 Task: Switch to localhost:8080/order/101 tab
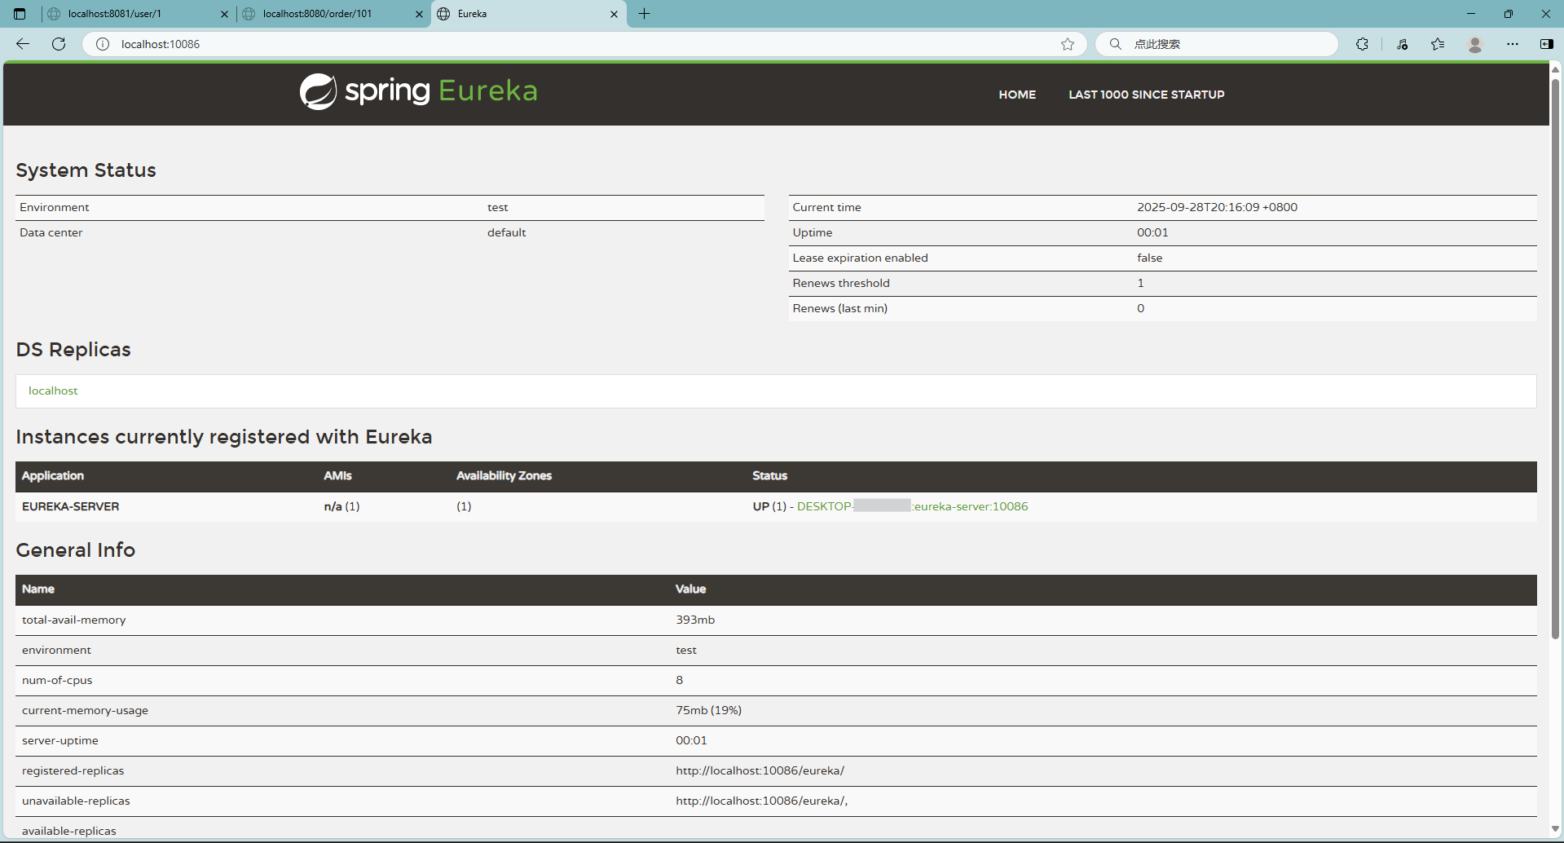click(333, 14)
